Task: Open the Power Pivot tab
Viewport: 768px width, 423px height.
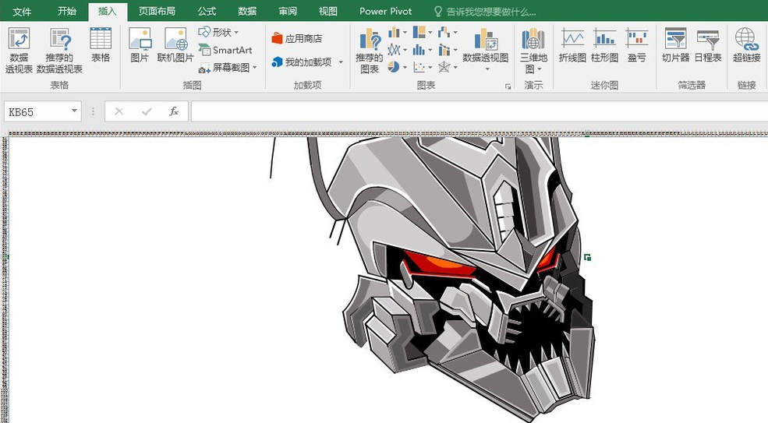Action: coord(385,12)
